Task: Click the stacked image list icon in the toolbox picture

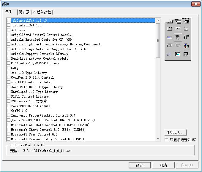Action: 169,45
